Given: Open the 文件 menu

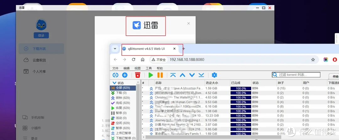Looking at the screenshot, I should click(116, 68).
